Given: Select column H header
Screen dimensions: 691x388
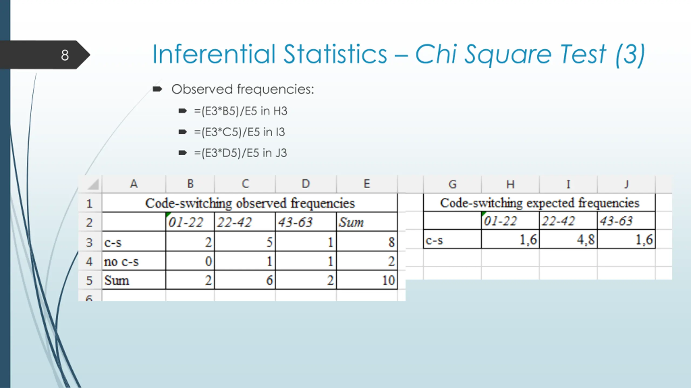Looking at the screenshot, I should (x=510, y=184).
